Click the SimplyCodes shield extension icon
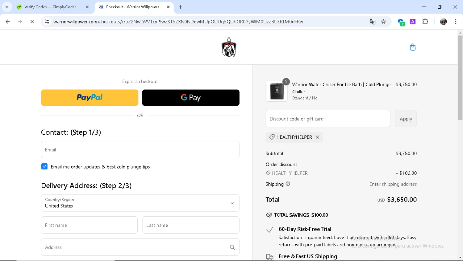463x261 pixels. 401,22
